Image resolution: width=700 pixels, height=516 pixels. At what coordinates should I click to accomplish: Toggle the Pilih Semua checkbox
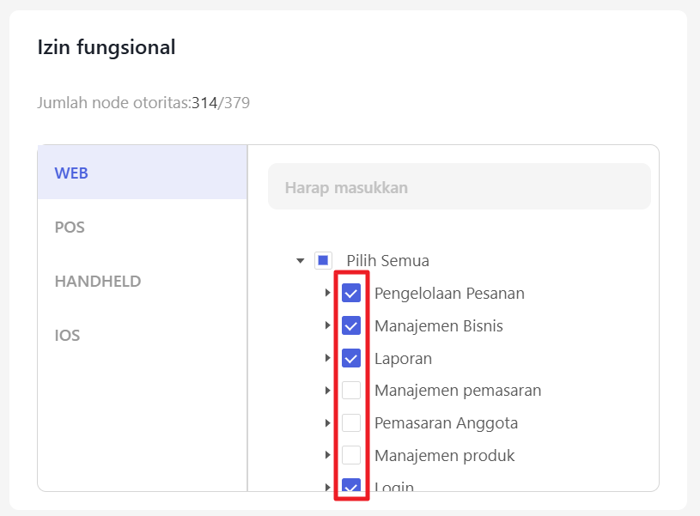323,260
